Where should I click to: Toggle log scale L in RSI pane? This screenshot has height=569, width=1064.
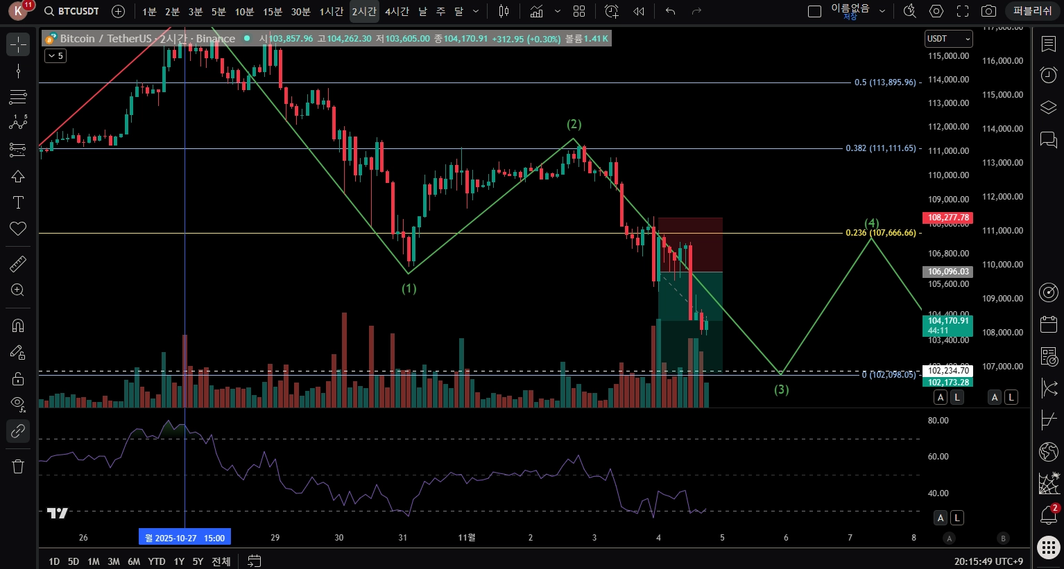(957, 518)
